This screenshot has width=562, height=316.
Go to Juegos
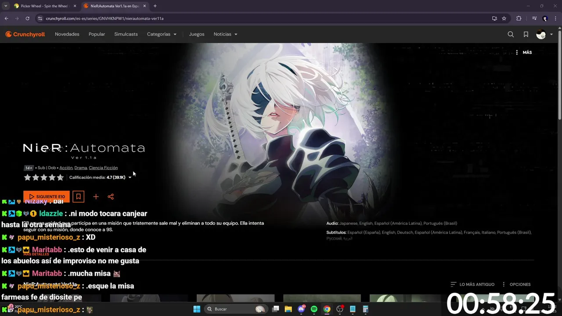[197, 34]
